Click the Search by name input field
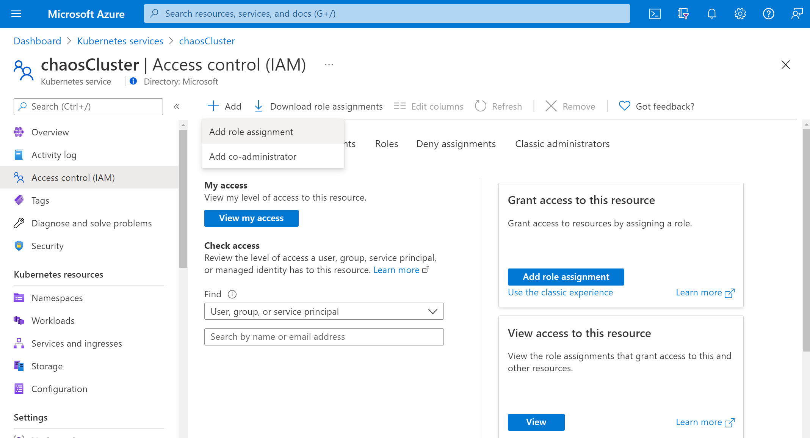Screen dimensions: 810x438 324,337
